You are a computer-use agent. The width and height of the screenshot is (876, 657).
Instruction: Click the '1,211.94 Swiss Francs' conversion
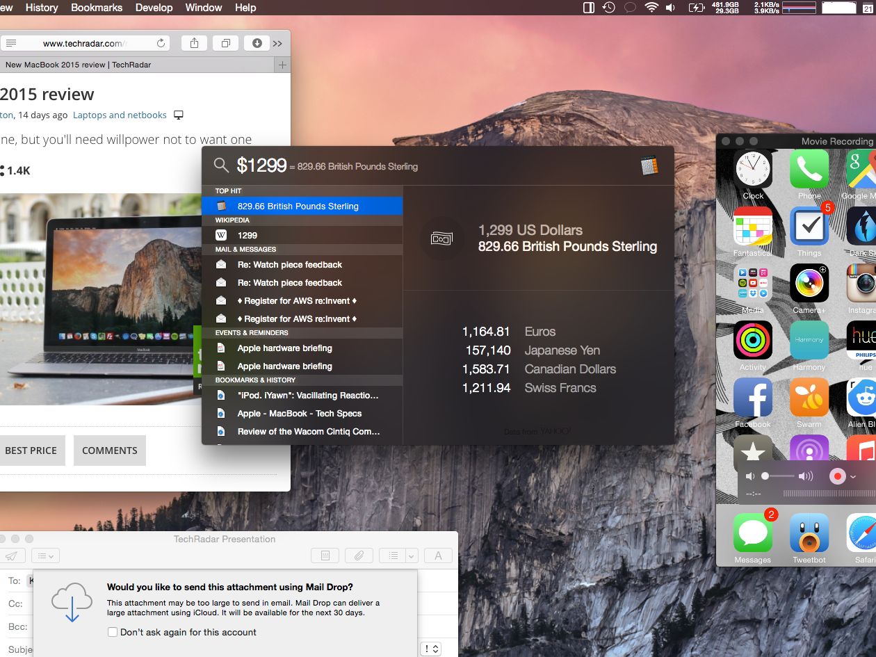click(529, 388)
